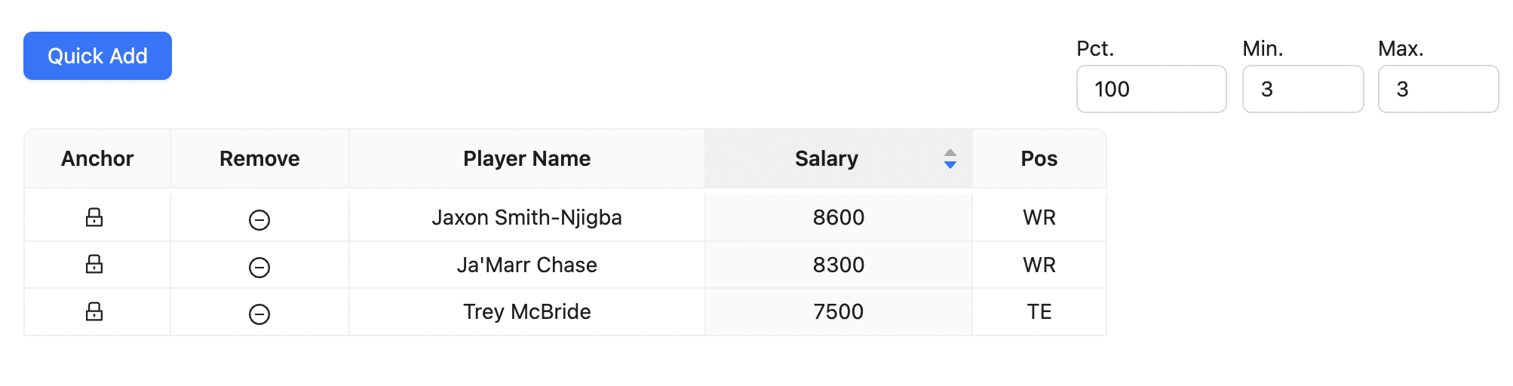The image size is (1513, 386).
Task: Click the Pos column header
Action: (1039, 158)
